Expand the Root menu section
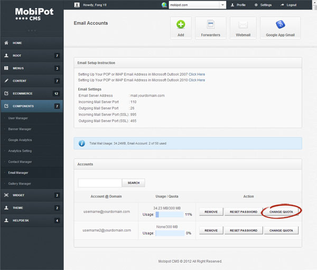 point(32,55)
